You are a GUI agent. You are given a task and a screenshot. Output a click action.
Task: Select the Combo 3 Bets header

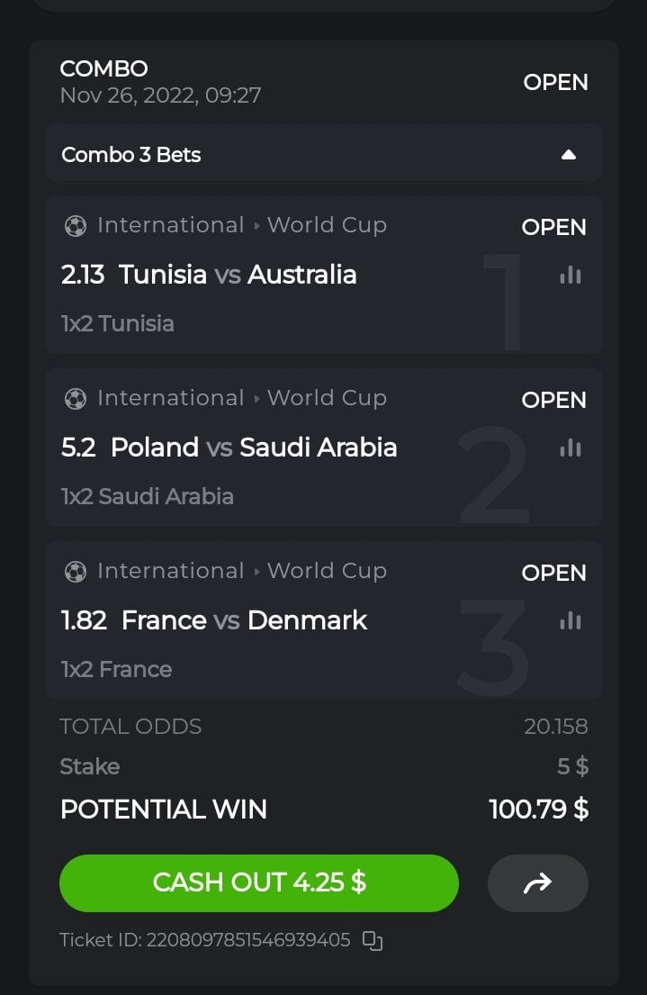(131, 155)
